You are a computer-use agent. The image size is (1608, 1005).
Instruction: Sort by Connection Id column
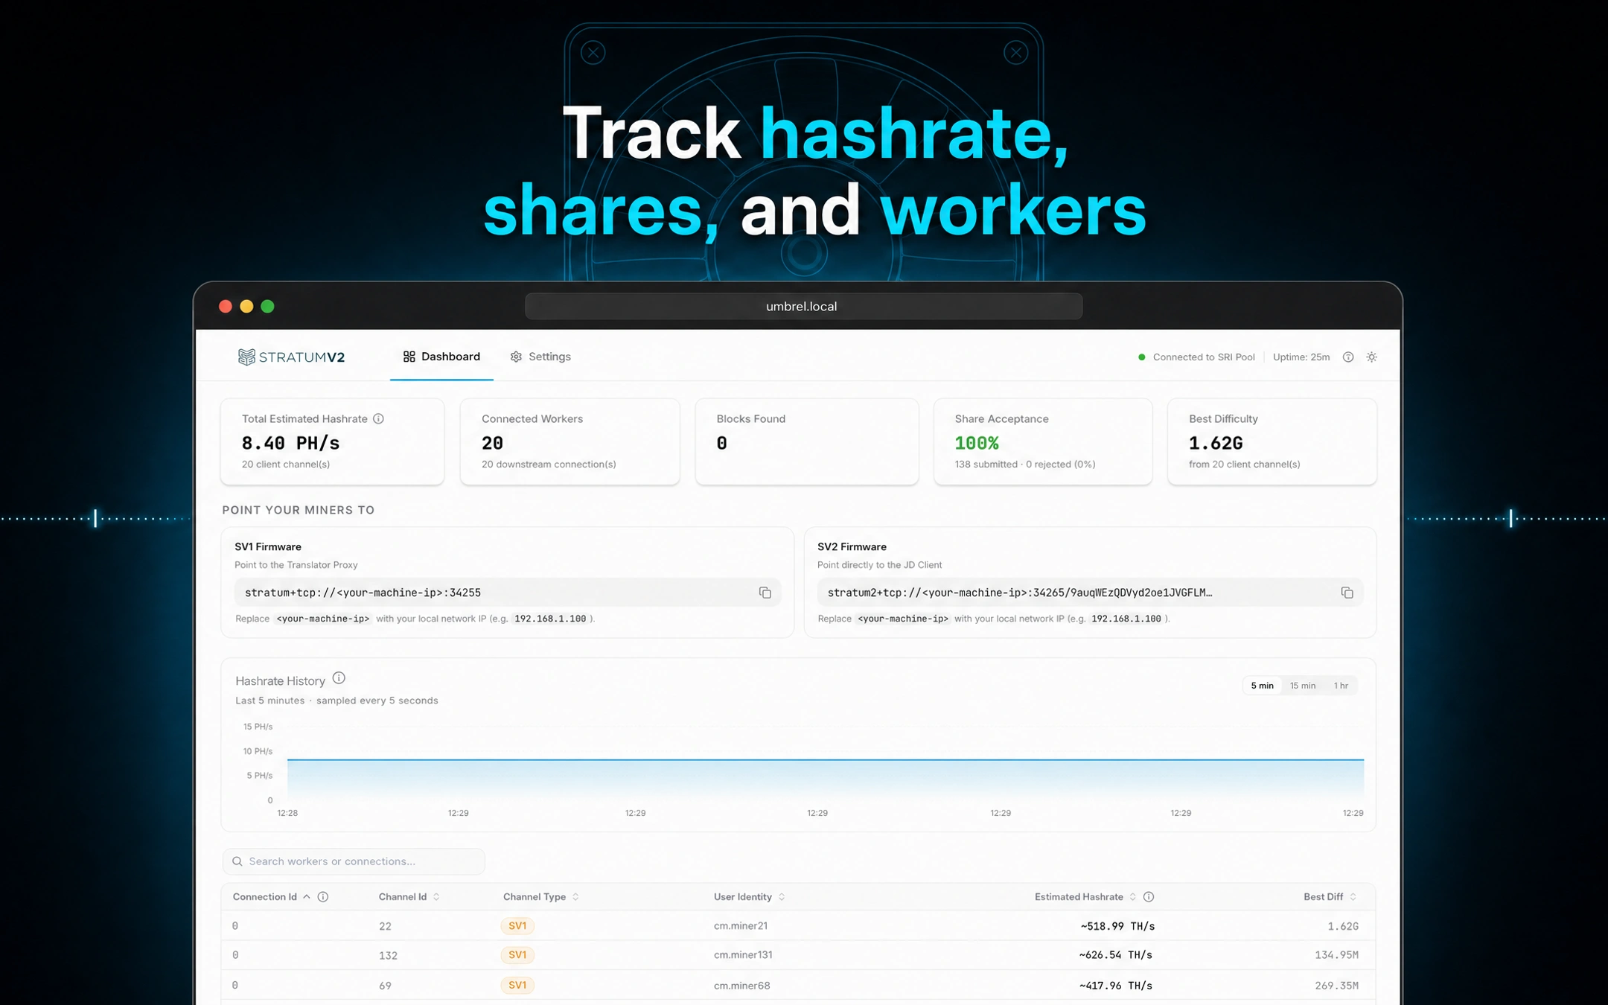[271, 897]
